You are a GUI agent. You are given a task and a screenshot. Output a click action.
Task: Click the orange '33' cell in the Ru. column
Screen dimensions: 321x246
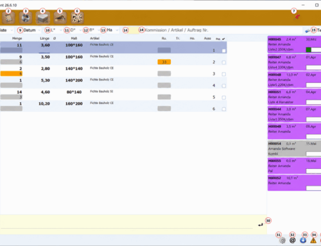click(x=164, y=62)
